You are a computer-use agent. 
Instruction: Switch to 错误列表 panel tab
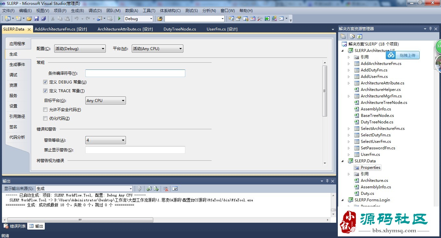click(x=15, y=226)
